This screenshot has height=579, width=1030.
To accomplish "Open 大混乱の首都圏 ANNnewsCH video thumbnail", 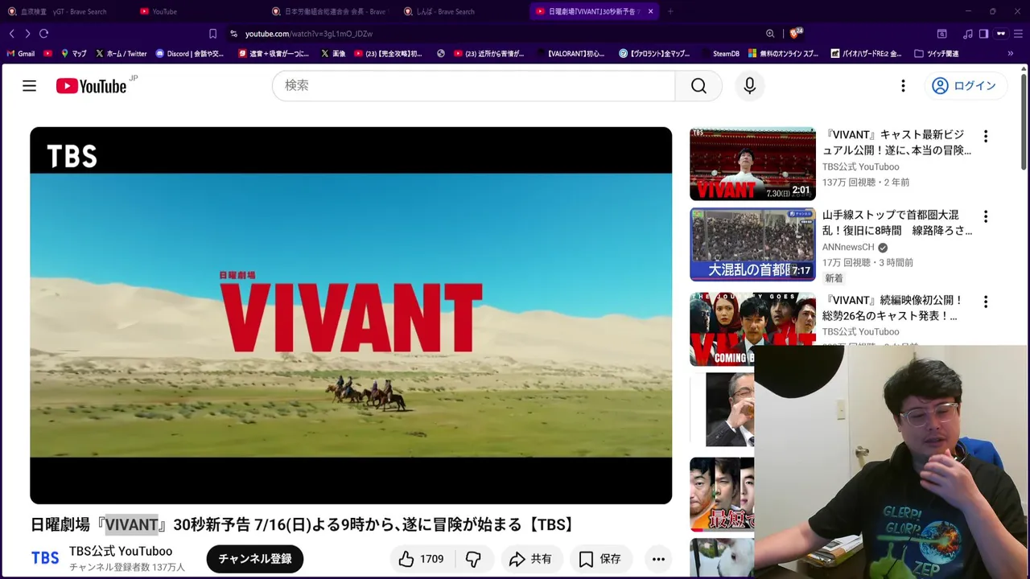I will click(752, 244).
